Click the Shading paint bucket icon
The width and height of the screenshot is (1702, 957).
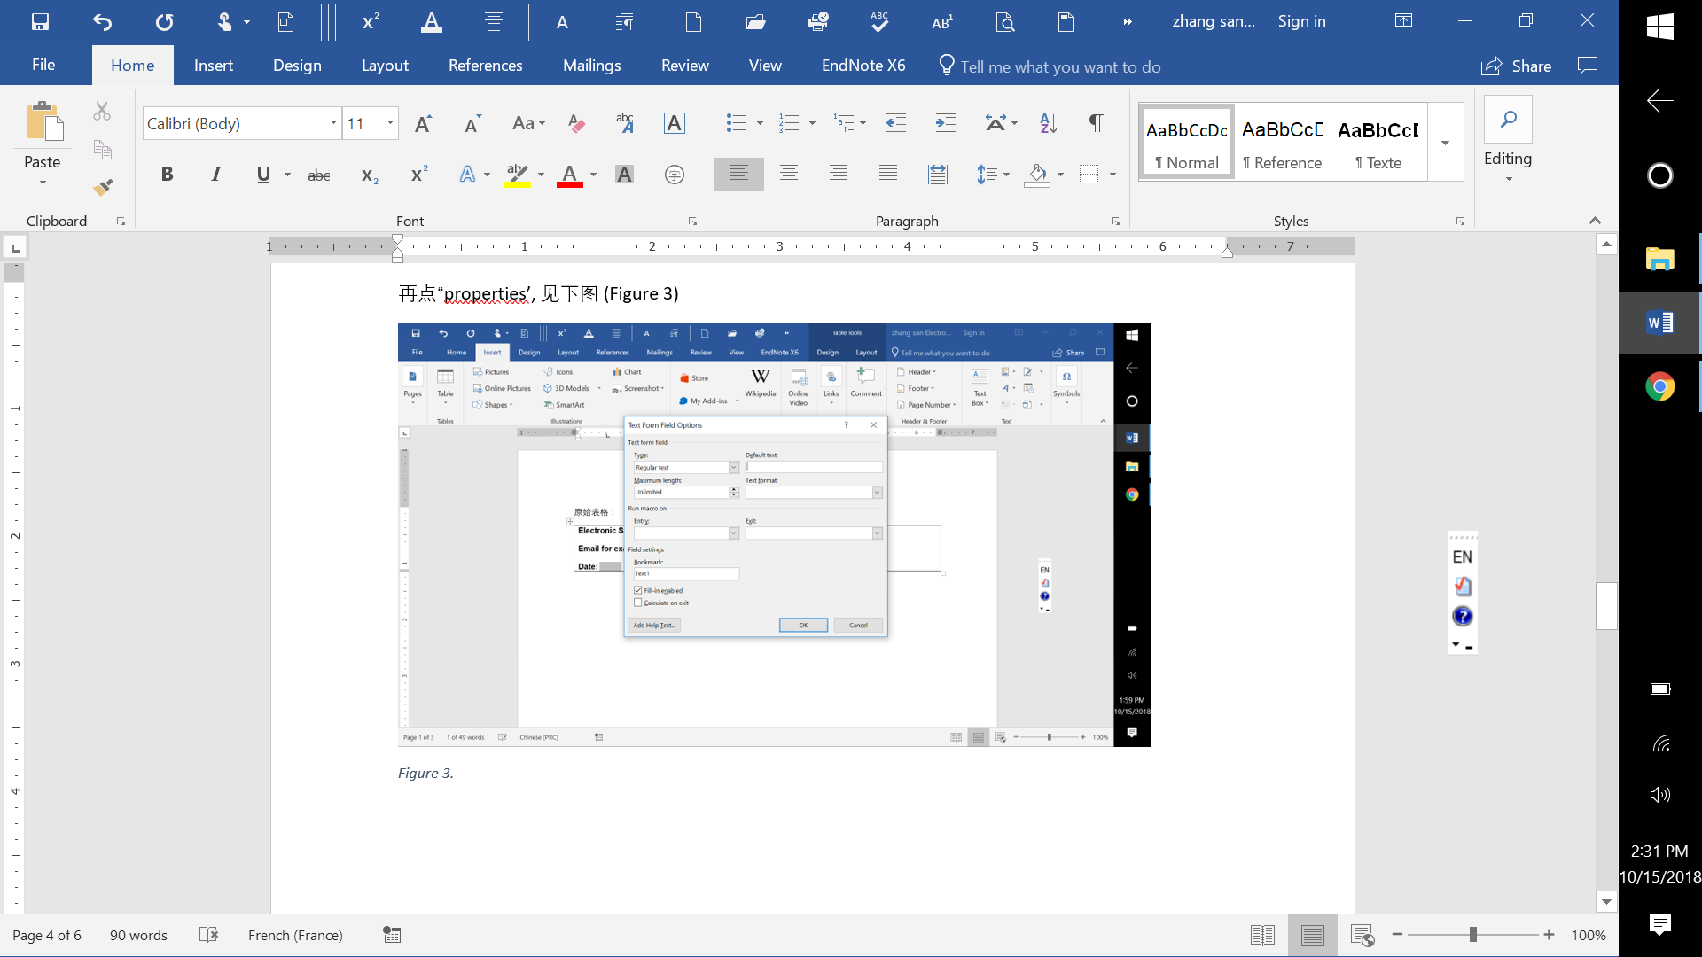pyautogui.click(x=1037, y=175)
